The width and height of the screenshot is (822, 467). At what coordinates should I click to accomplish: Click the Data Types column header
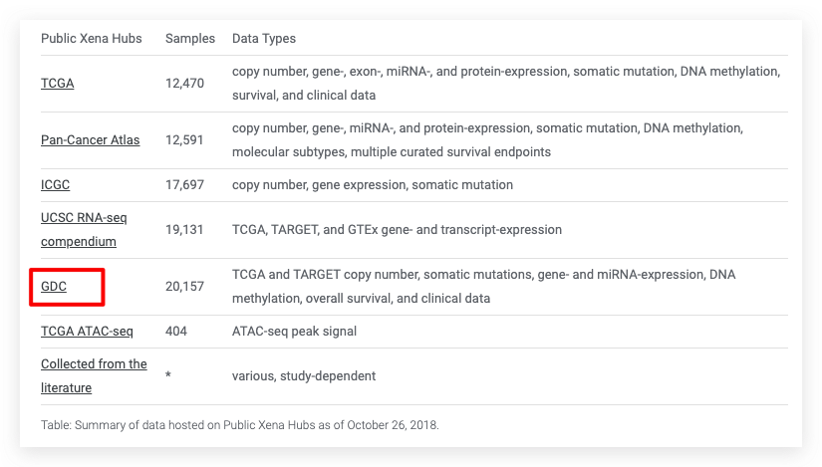point(264,39)
